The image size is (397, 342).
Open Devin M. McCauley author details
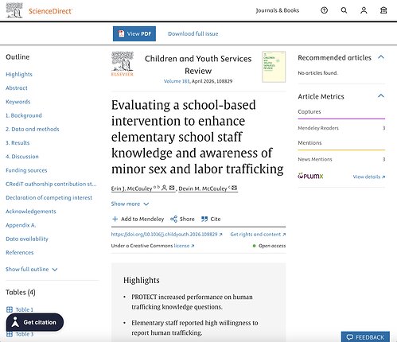click(x=203, y=188)
